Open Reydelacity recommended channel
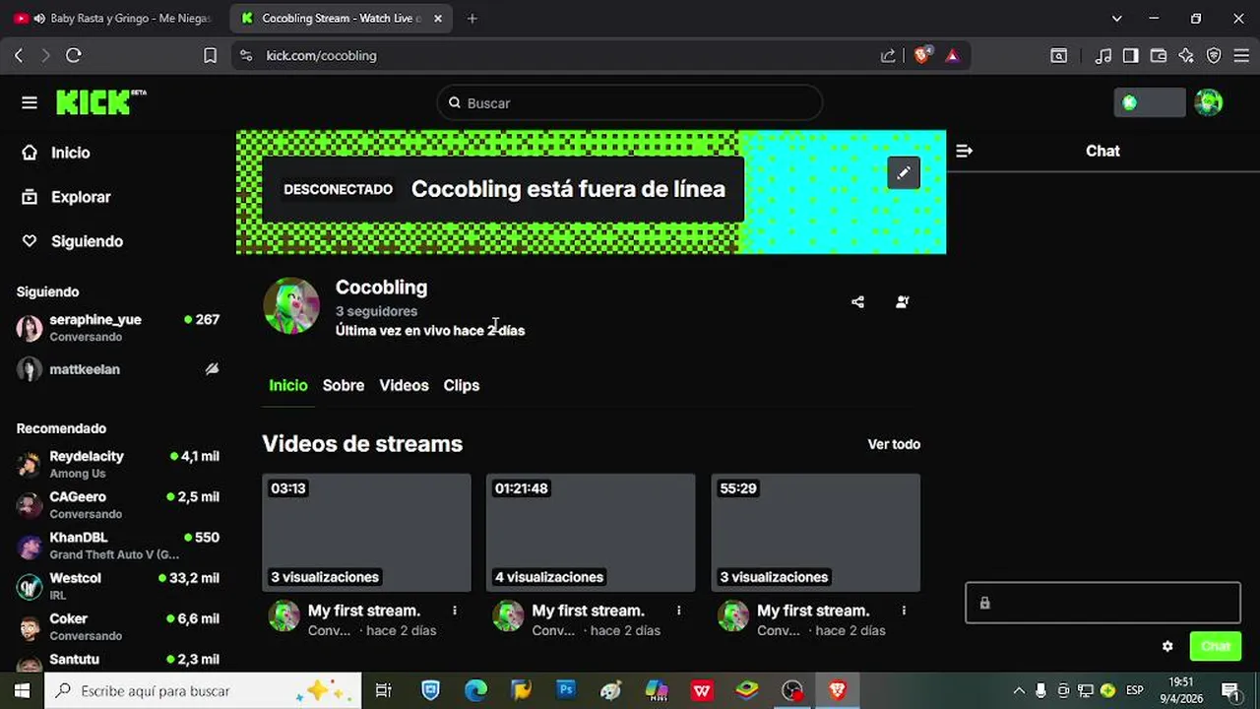The height and width of the screenshot is (709, 1260). [x=118, y=464]
